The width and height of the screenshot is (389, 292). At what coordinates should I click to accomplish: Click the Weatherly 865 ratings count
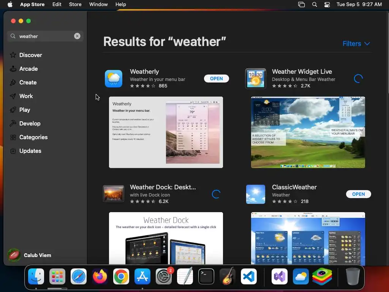tap(163, 86)
